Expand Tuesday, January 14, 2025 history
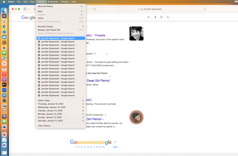Screen dimensions: 238x156 (x=61, y=111)
